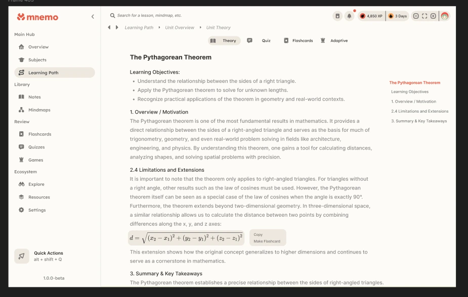The height and width of the screenshot is (297, 468).
Task: Switch to the Theory tab
Action: (x=224, y=40)
